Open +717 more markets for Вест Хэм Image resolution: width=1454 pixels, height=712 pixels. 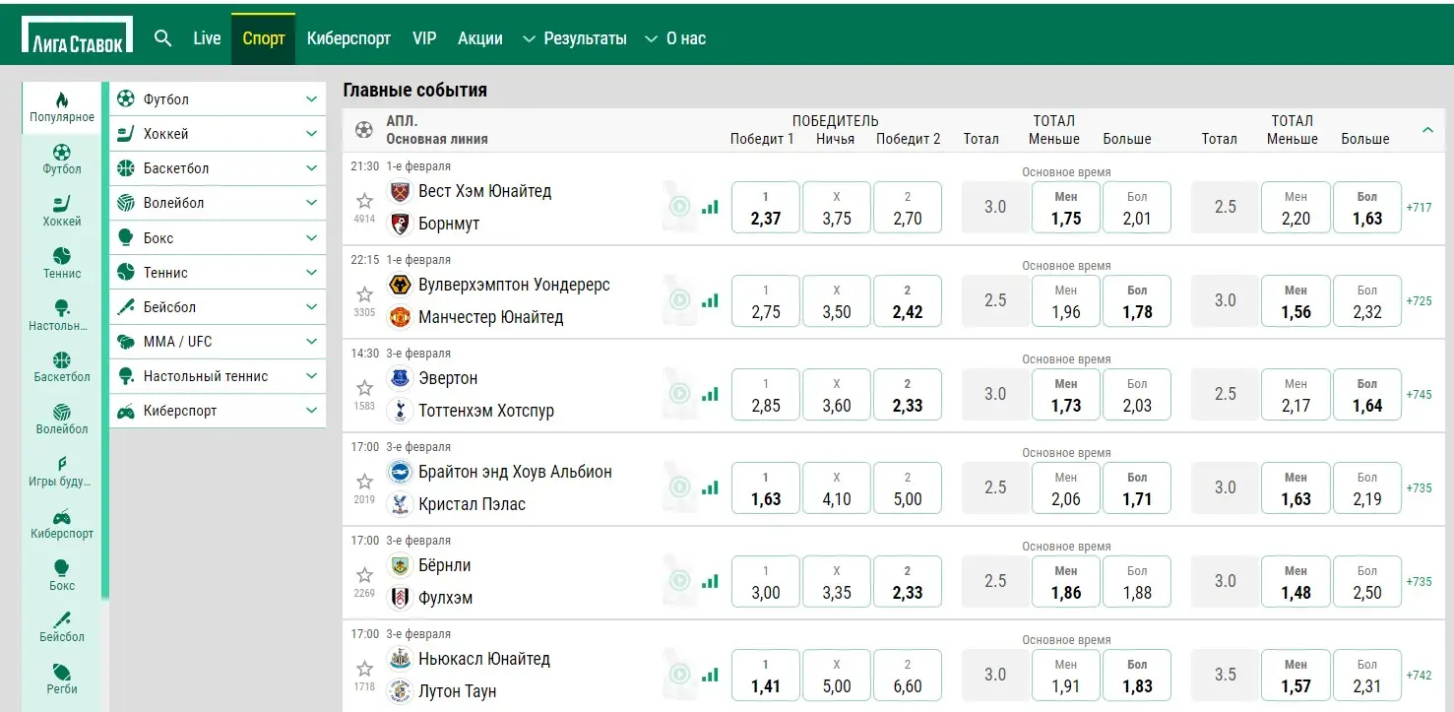(x=1420, y=208)
